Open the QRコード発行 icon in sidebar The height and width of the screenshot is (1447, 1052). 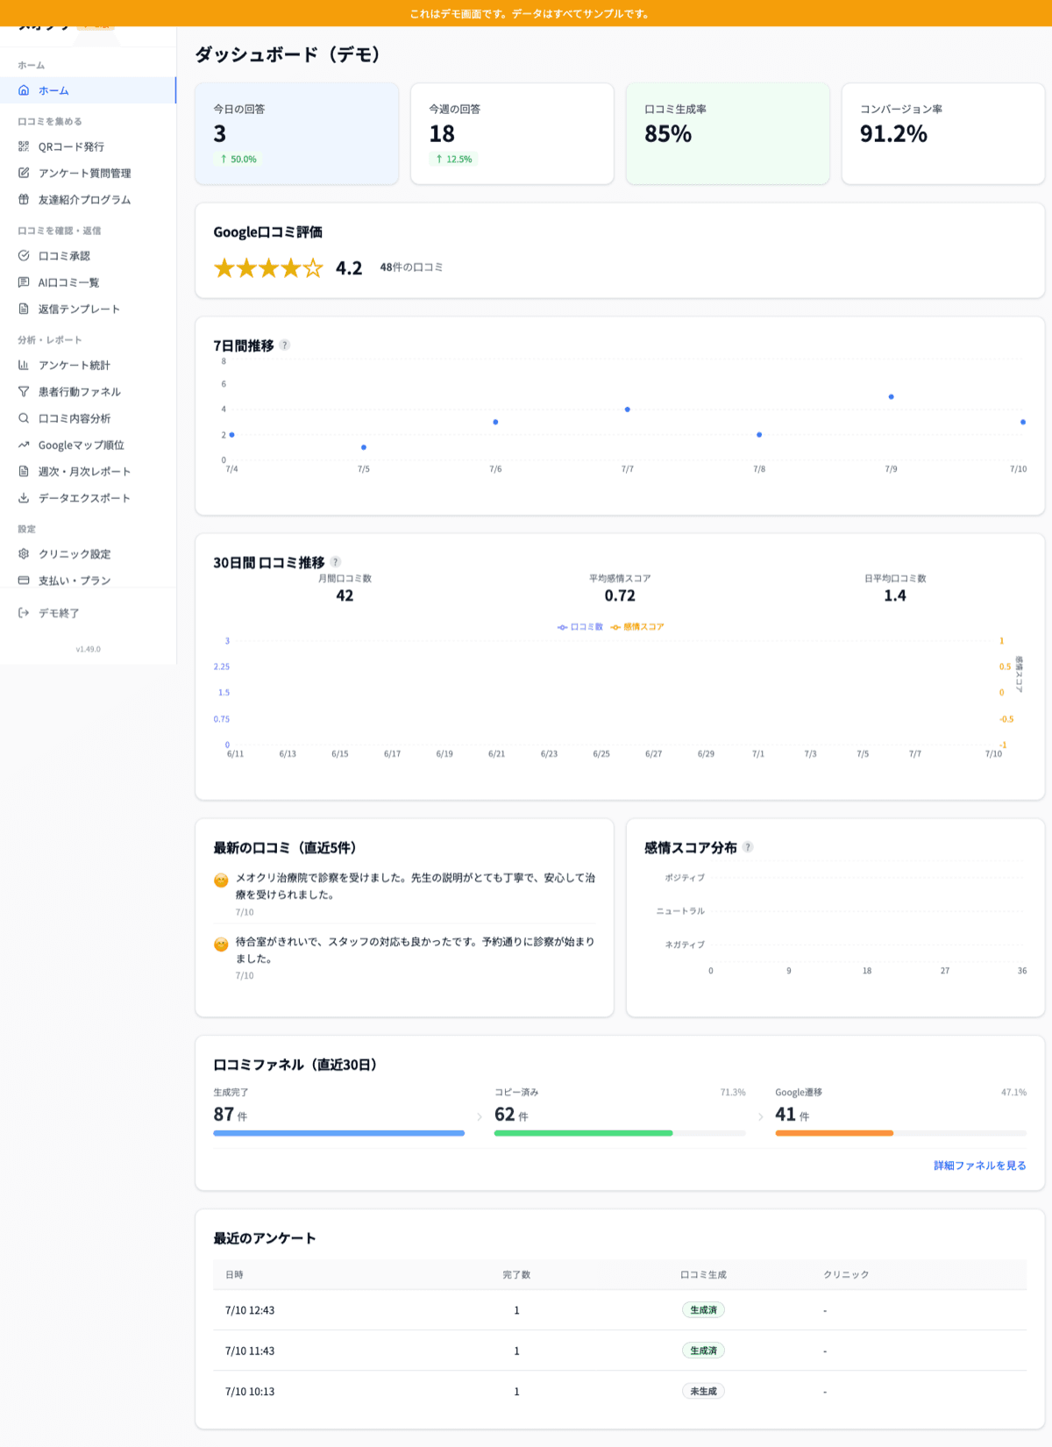(24, 146)
